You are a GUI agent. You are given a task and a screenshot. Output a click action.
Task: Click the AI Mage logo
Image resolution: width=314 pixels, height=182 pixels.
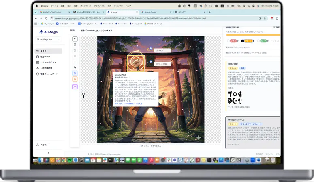[49, 32]
